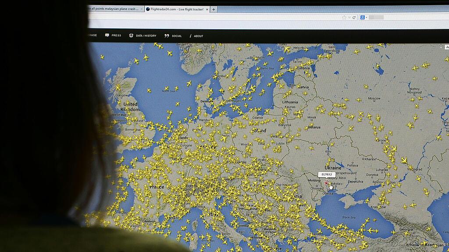Click the Luhansk city label

tap(382, 170)
